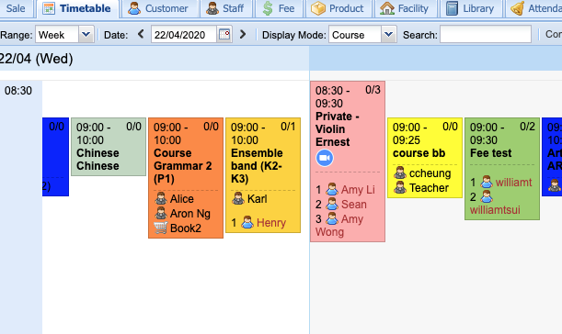
Task: Open the calendar date picker icon
Action: [224, 34]
